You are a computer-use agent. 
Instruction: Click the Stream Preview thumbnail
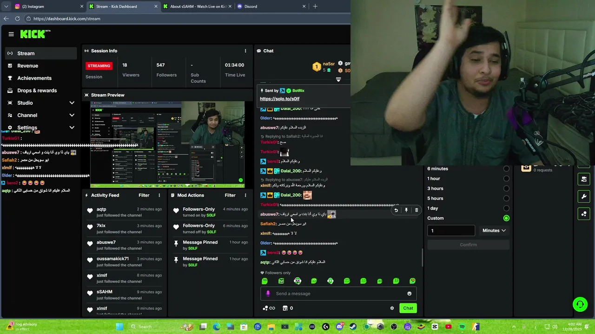click(x=167, y=144)
